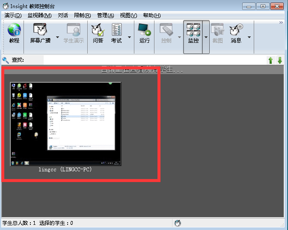This screenshot has height=230, width=288.
Task: Open the 监控 dropdown arrow
Action: point(206,37)
